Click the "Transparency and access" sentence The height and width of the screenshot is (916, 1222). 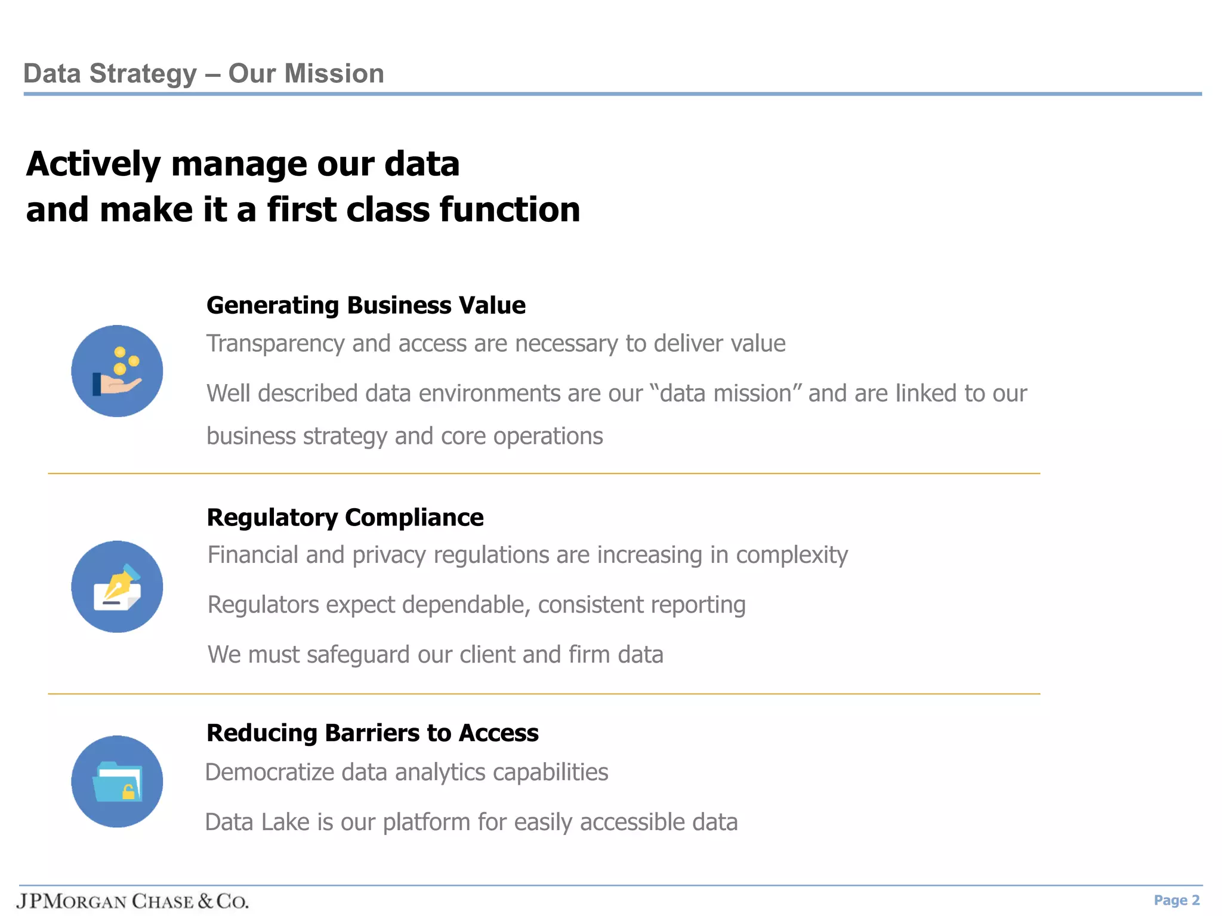coord(496,343)
